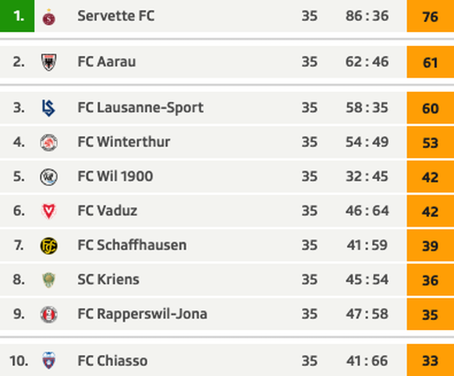The height and width of the screenshot is (376, 454).
Task: Select the FC Schaffhausen team name
Action: pos(132,245)
